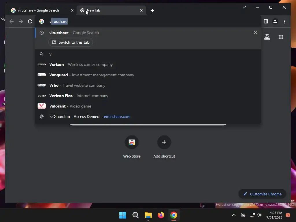Select the Vanguard Investment management suggestion
This screenshot has width=296, height=222.
coord(148,75)
